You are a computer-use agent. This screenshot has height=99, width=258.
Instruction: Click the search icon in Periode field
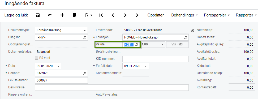pyautogui.click(x=85, y=73)
